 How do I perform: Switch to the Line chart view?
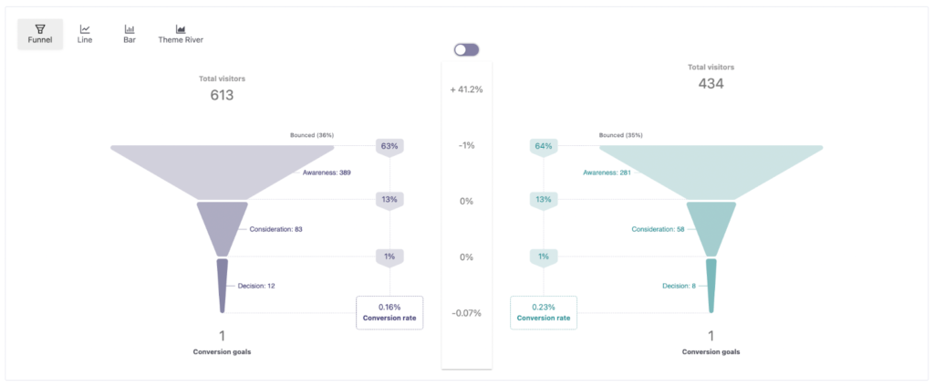[85, 34]
